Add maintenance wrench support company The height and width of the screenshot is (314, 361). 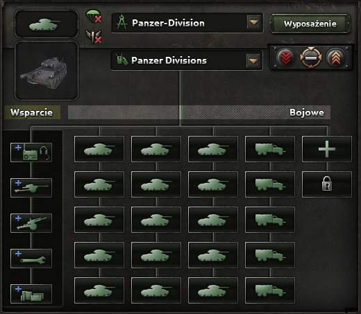(31, 259)
